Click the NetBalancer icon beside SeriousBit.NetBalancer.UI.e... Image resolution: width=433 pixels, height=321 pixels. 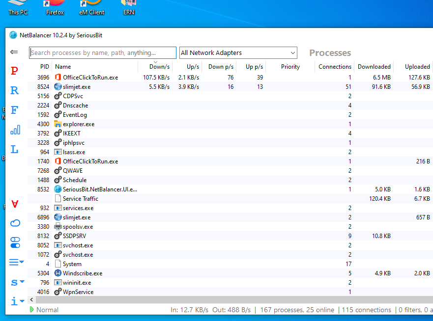(58, 189)
